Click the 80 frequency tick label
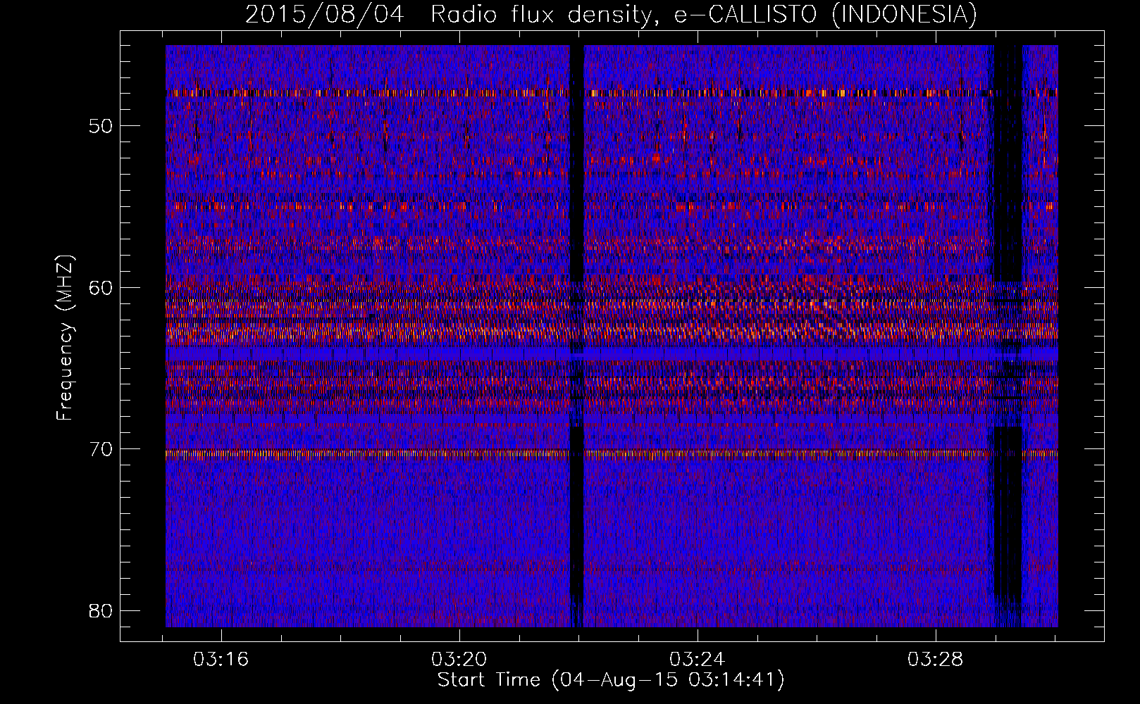 click(101, 610)
